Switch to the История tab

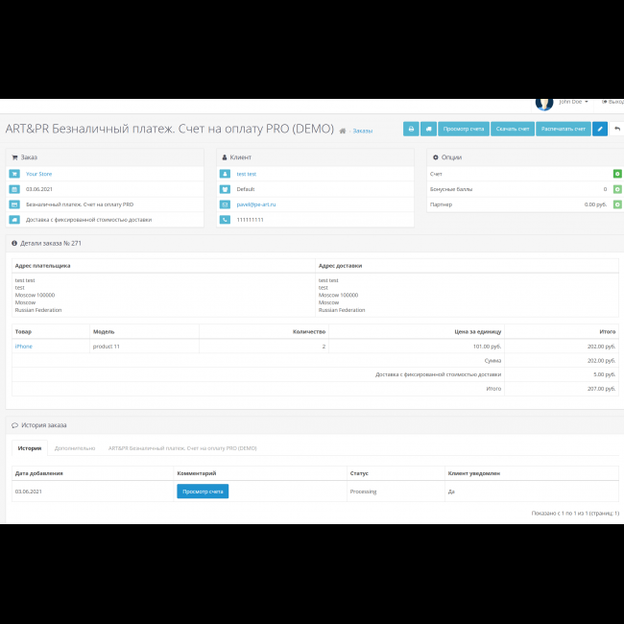(30, 448)
